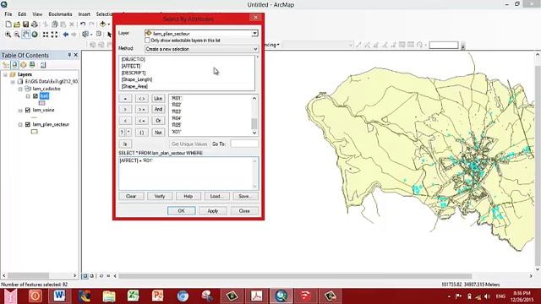Click Fixed Zoom In tool
Screen dimensions: 541x304
[x=46, y=35]
